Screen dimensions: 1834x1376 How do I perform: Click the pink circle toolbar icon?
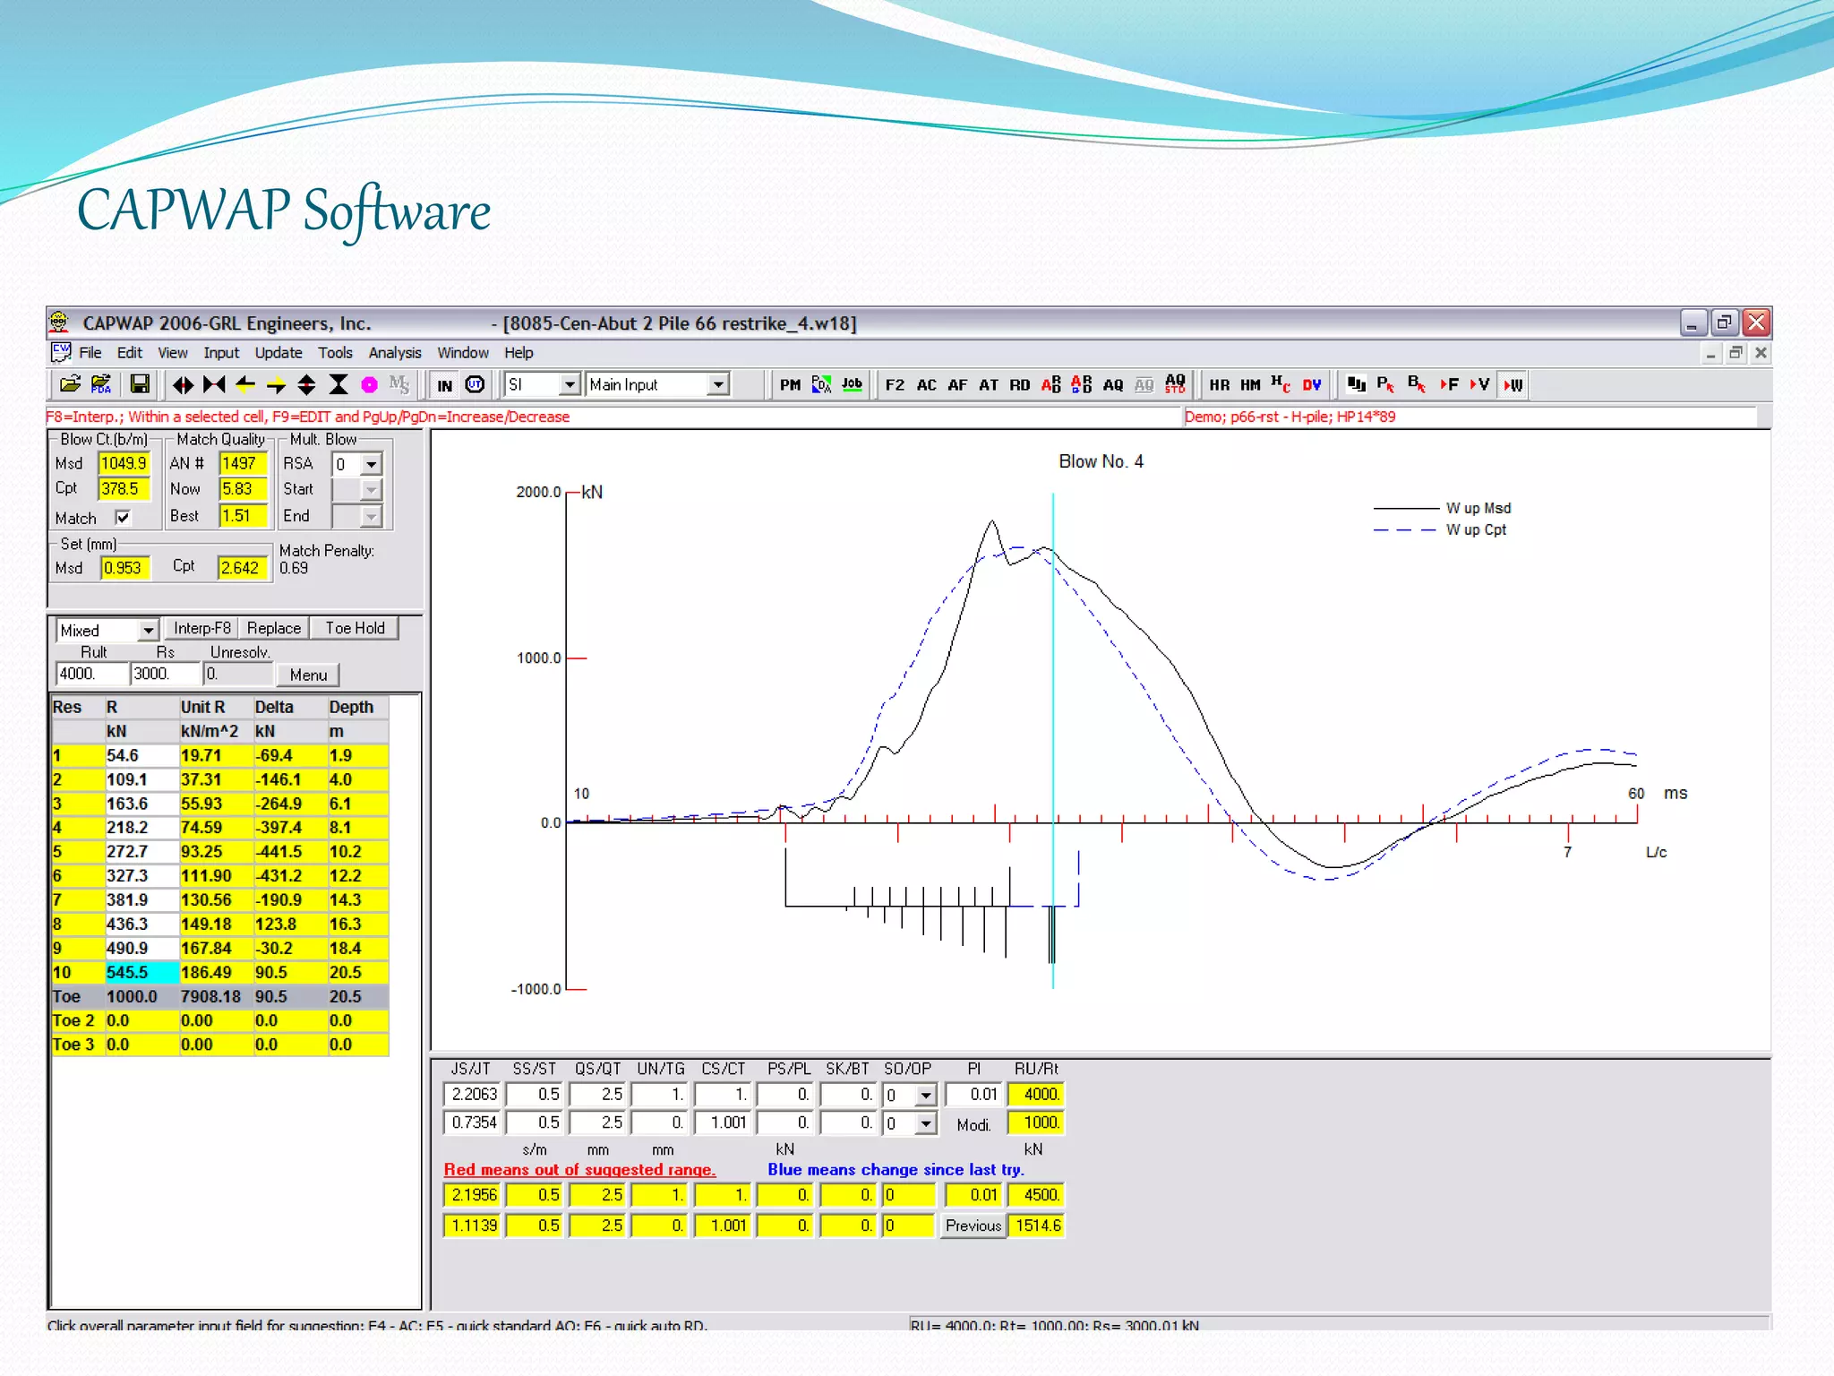pyautogui.click(x=369, y=385)
